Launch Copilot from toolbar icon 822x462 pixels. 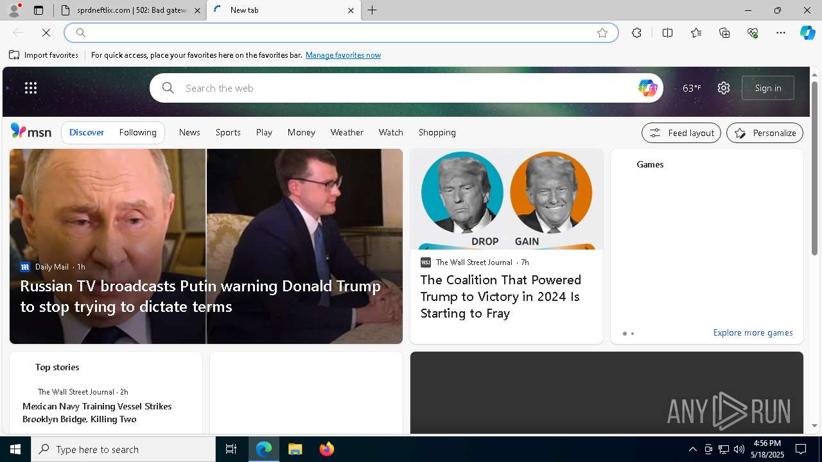click(x=807, y=33)
